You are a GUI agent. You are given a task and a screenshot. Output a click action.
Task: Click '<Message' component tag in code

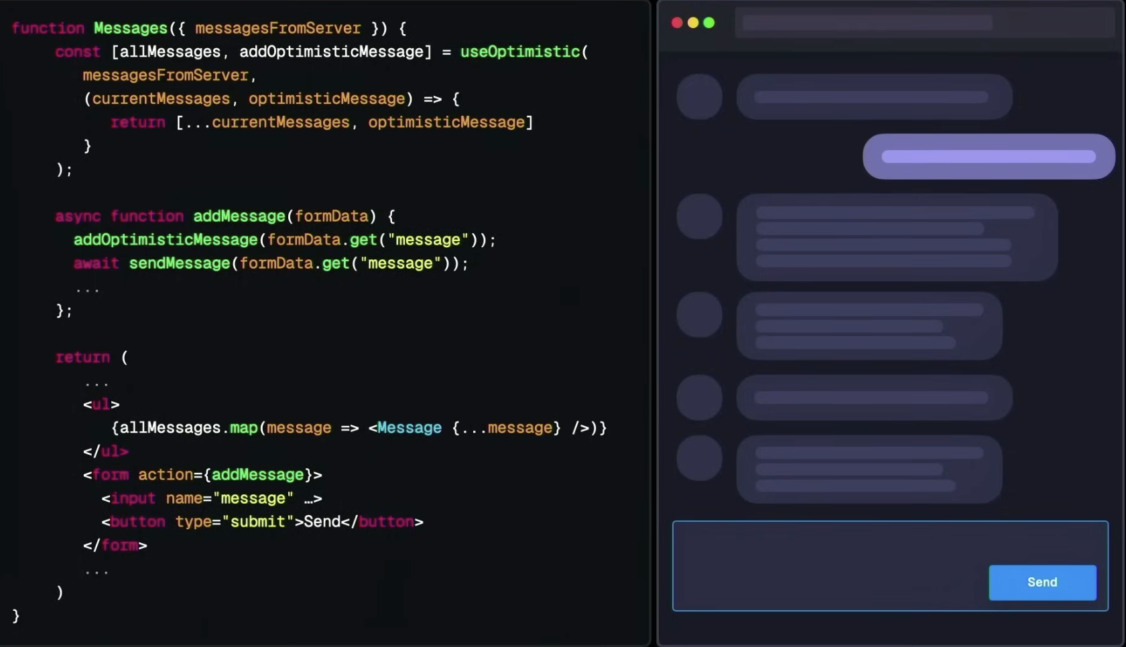pyautogui.click(x=405, y=427)
